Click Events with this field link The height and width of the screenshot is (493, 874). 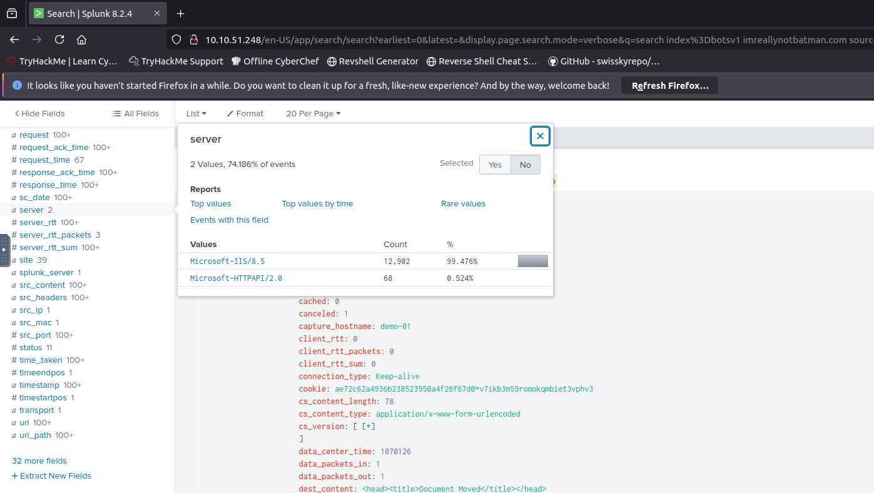point(229,220)
